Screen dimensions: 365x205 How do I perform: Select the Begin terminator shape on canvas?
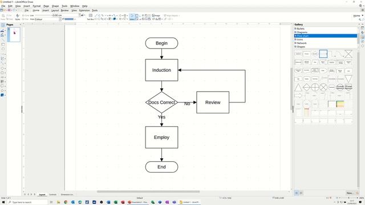tap(161, 43)
